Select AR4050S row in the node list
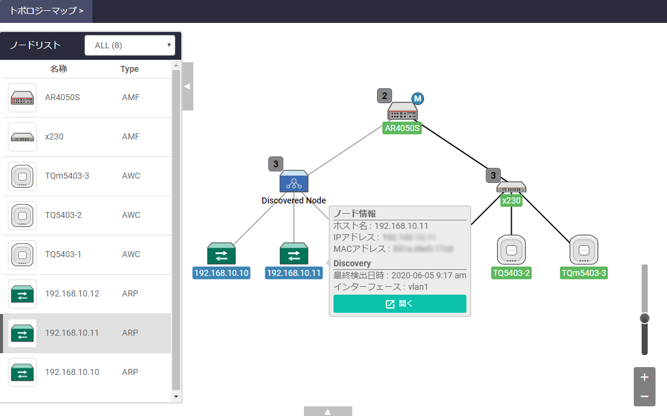667x416 pixels. coord(86,98)
